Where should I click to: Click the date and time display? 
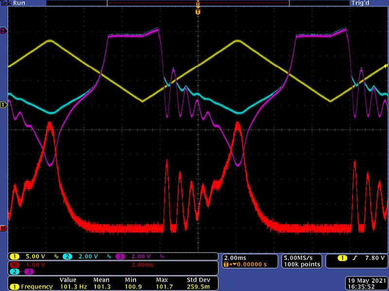pyautogui.click(x=367, y=284)
